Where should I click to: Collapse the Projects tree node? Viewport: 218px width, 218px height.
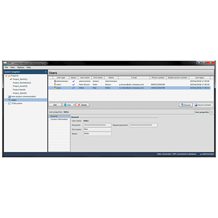[6, 76]
